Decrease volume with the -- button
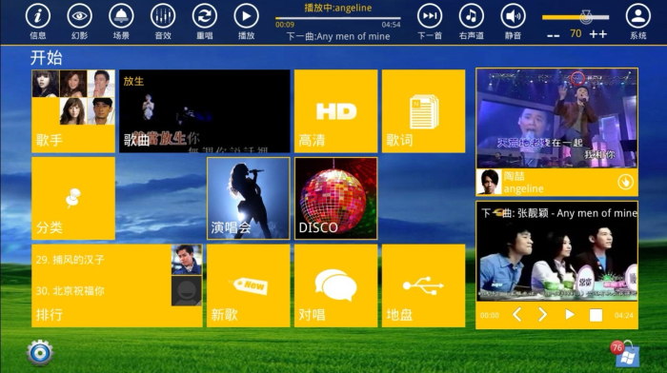The height and width of the screenshot is (373, 667). point(553,36)
